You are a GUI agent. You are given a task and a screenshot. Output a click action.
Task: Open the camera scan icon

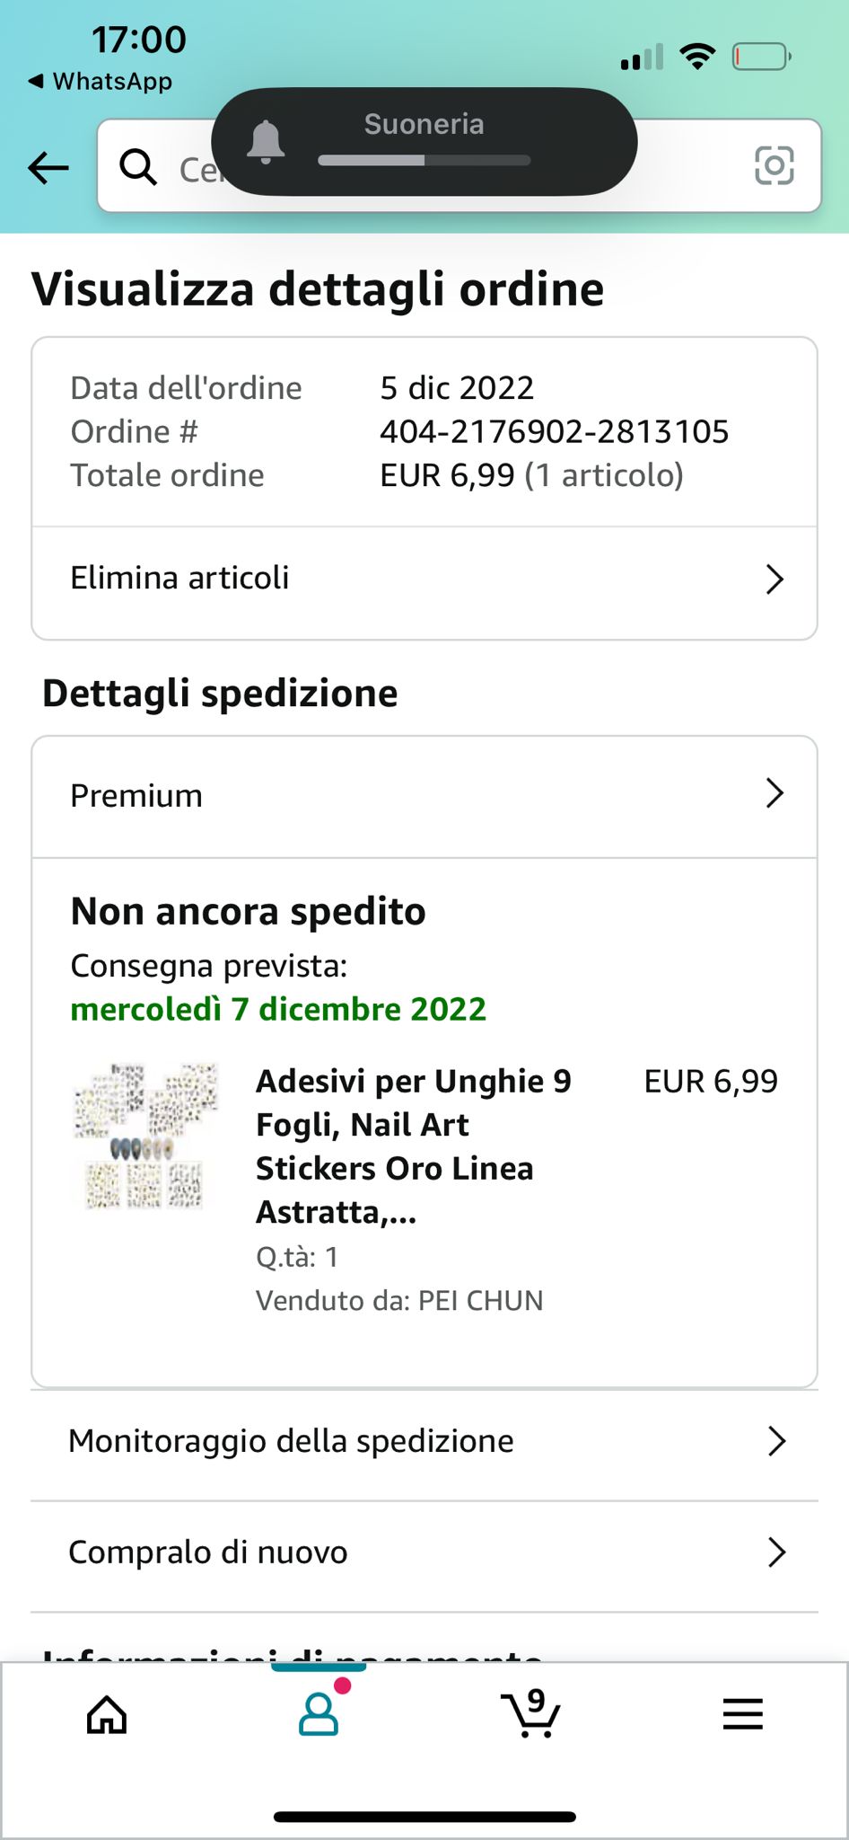point(774,166)
